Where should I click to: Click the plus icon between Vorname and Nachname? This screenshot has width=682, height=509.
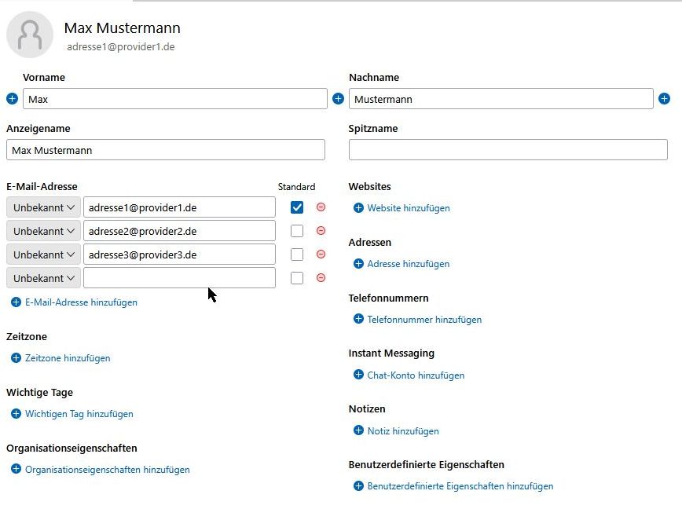coord(338,99)
